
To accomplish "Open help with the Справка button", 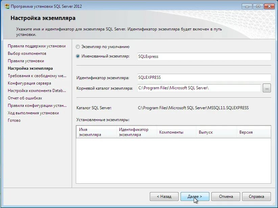I will click(256, 197).
